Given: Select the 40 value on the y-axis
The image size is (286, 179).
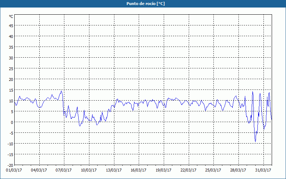Looking at the screenshot, I should 11,37.
